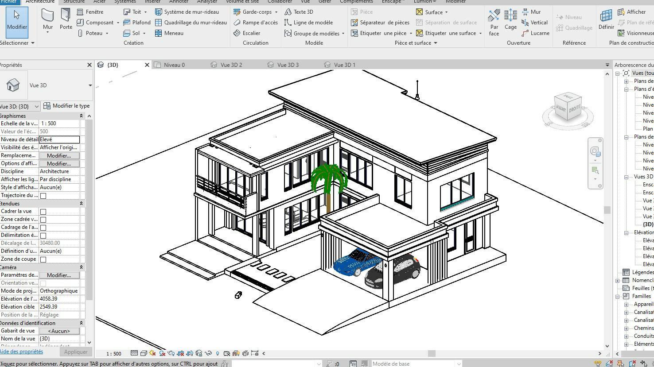Select the Quadrillage du mur-rideau tool
Screen dimensions: 654x367
(191, 23)
